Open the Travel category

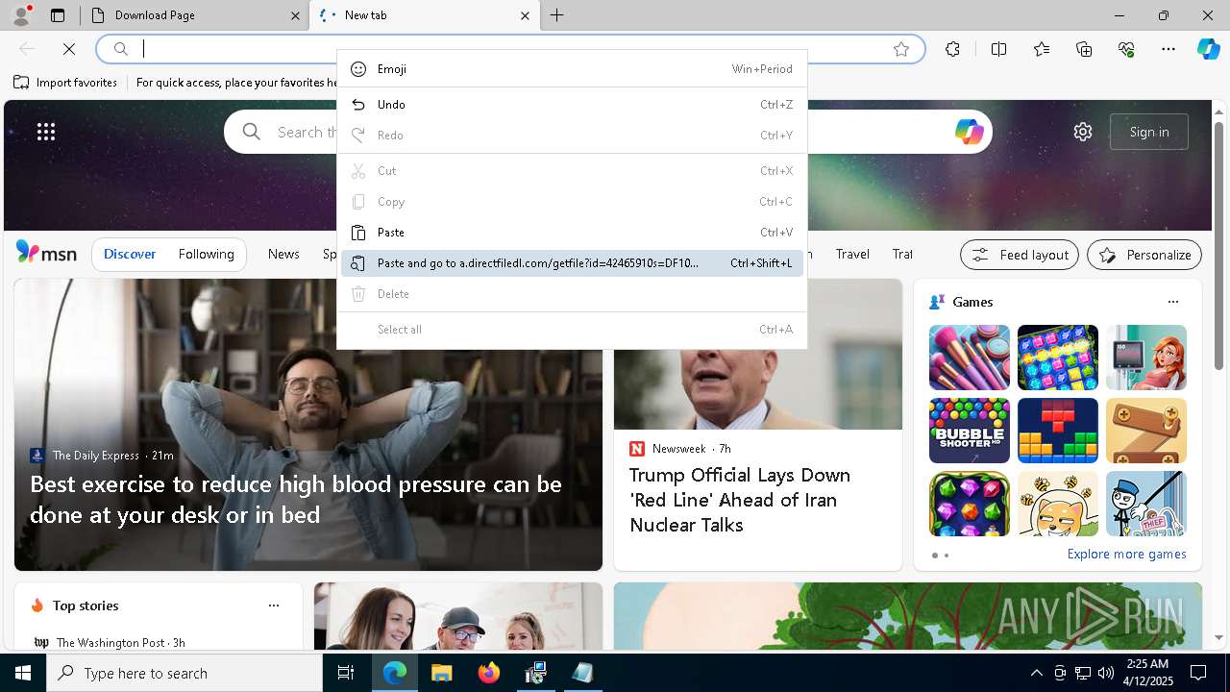point(852,254)
